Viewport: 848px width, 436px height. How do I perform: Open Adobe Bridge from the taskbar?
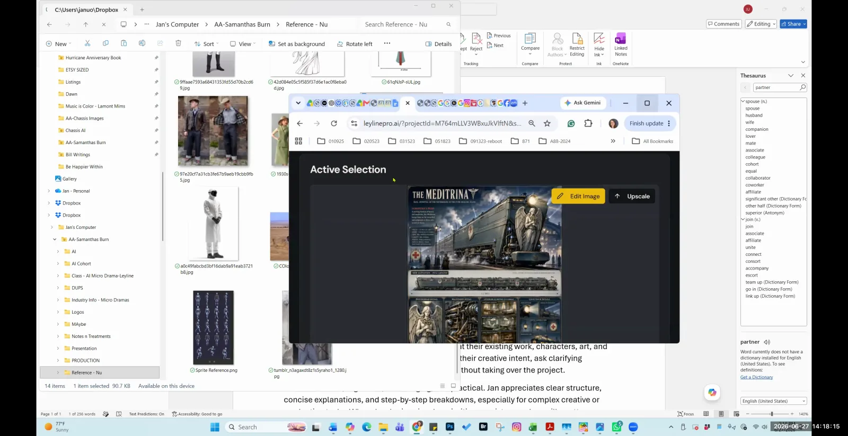(x=483, y=426)
